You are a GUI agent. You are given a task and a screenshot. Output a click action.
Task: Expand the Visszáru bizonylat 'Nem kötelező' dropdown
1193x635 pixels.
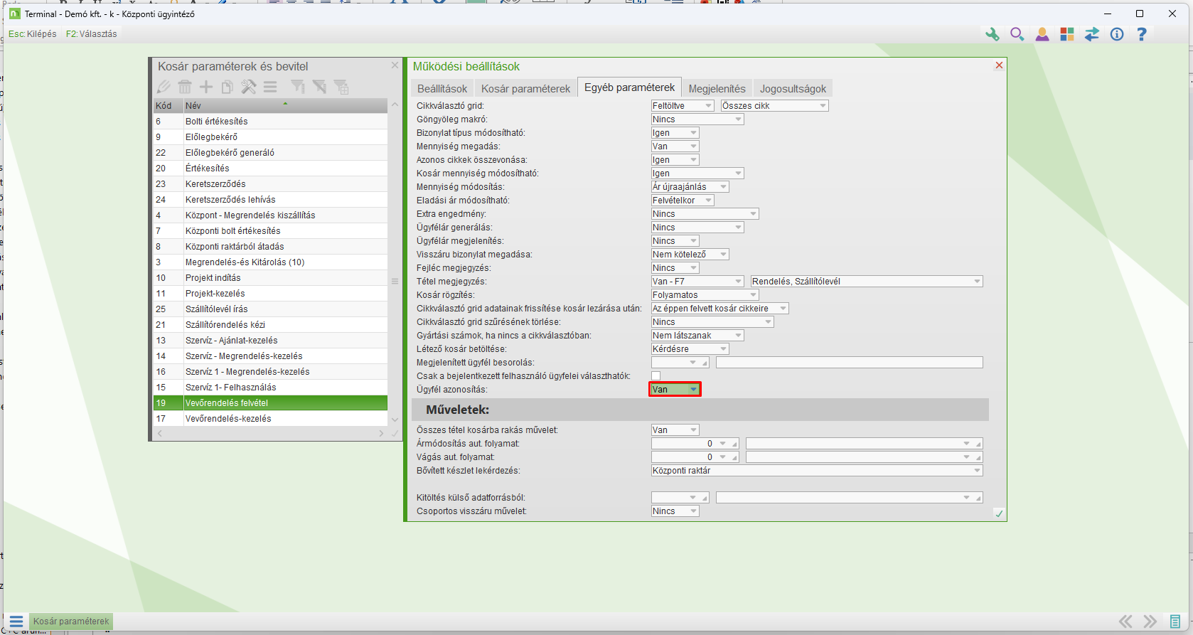[x=690, y=255]
